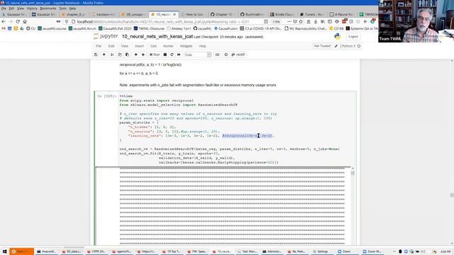
Task: Open the command palette keyboard icon
Action: (218, 55)
